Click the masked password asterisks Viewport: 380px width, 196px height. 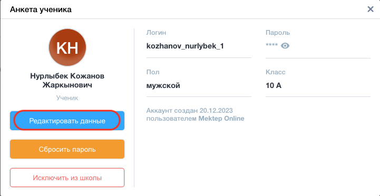271,45
